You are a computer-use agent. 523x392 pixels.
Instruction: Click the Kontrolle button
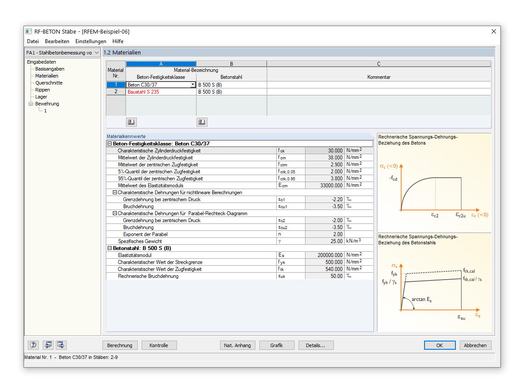159,345
